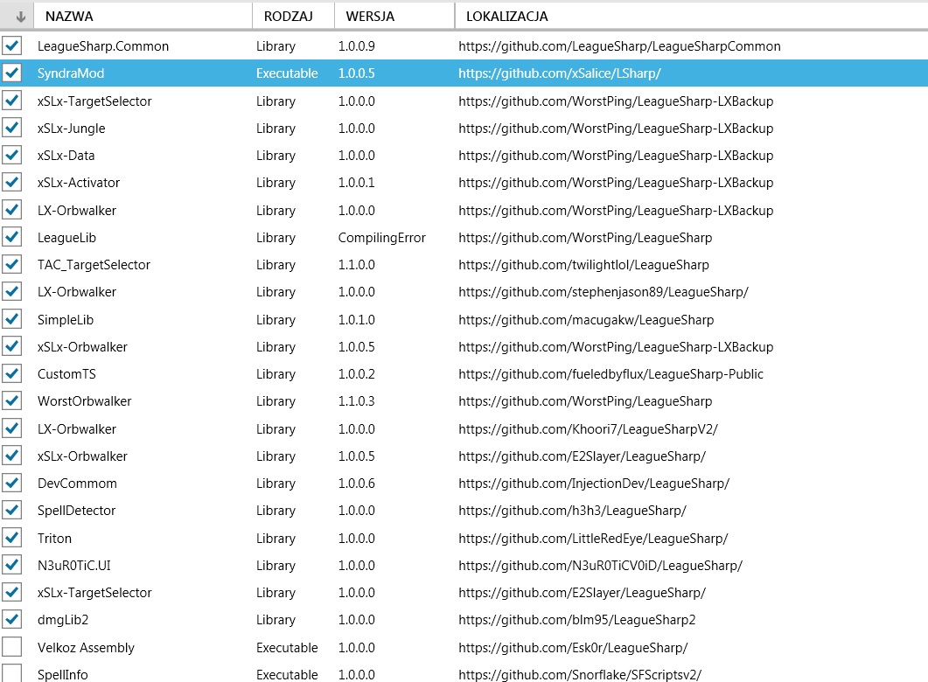The width and height of the screenshot is (928, 682).
Task: Click the LittleRedEye/LeagueSharp GitHub URL
Action: click(593, 539)
